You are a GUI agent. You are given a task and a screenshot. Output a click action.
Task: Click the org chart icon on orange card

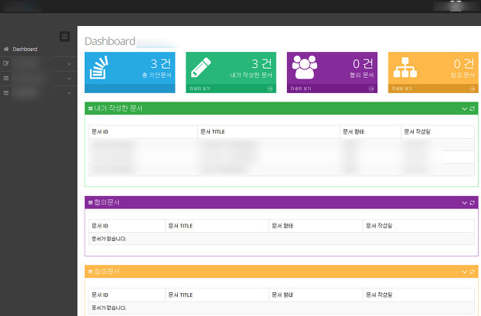pos(405,67)
